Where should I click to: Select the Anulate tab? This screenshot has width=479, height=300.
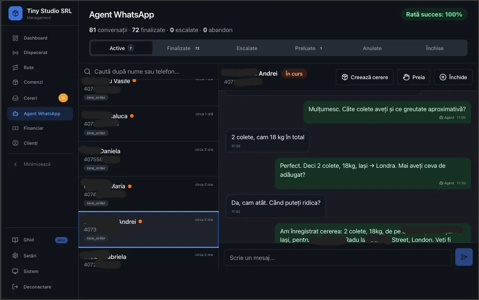372,48
